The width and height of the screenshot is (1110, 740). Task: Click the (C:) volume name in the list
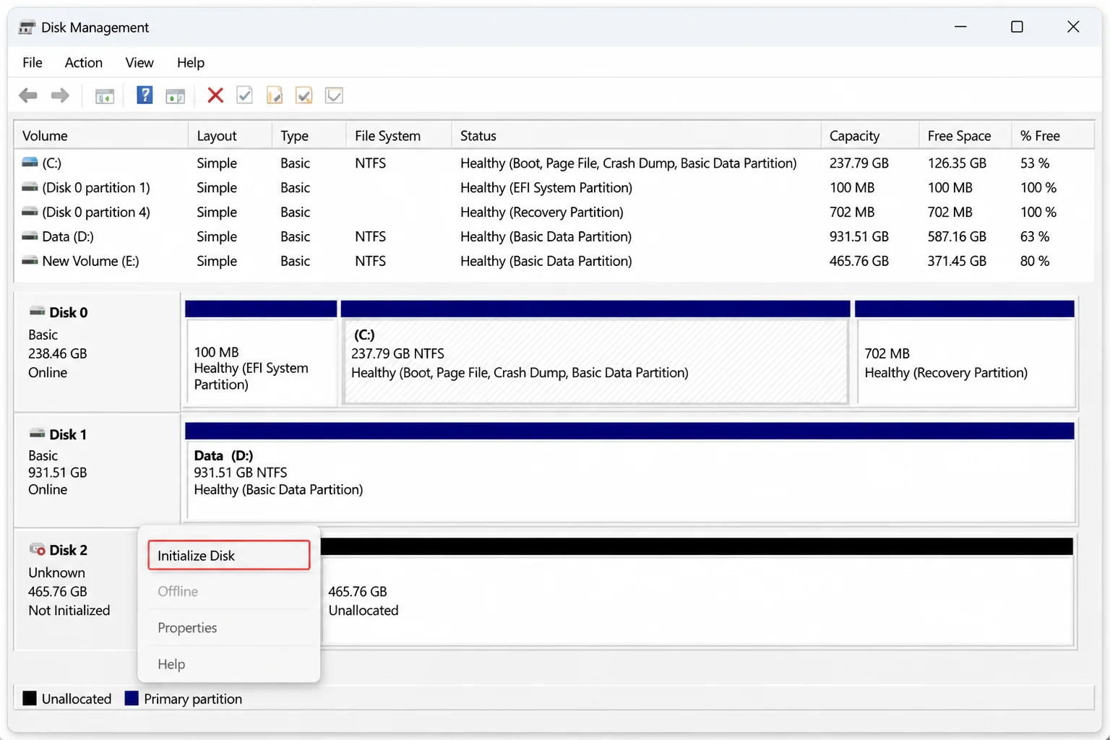tap(51, 163)
